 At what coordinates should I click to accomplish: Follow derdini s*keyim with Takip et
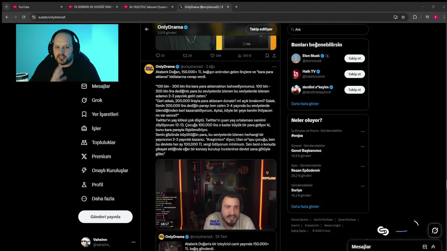354,90
